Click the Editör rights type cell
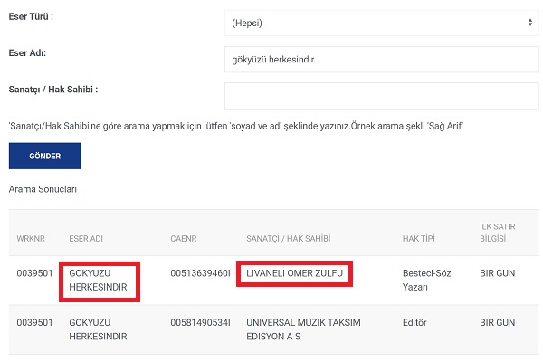 (x=414, y=322)
